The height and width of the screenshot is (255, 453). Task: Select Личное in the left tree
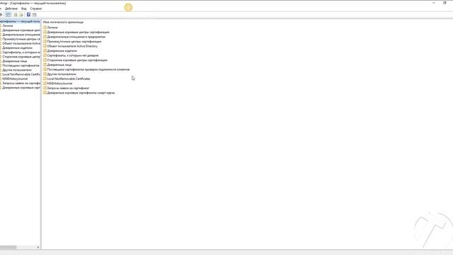click(8, 25)
